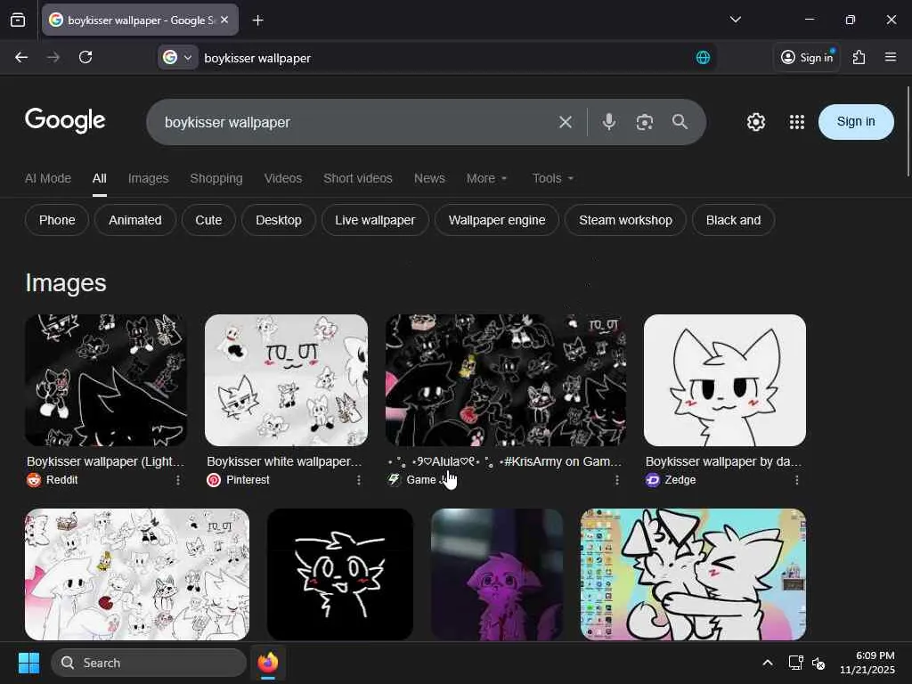This screenshot has height=684, width=912.
Task: Open the KrisArmy Game Jolt thumbnail
Action: pos(506,380)
